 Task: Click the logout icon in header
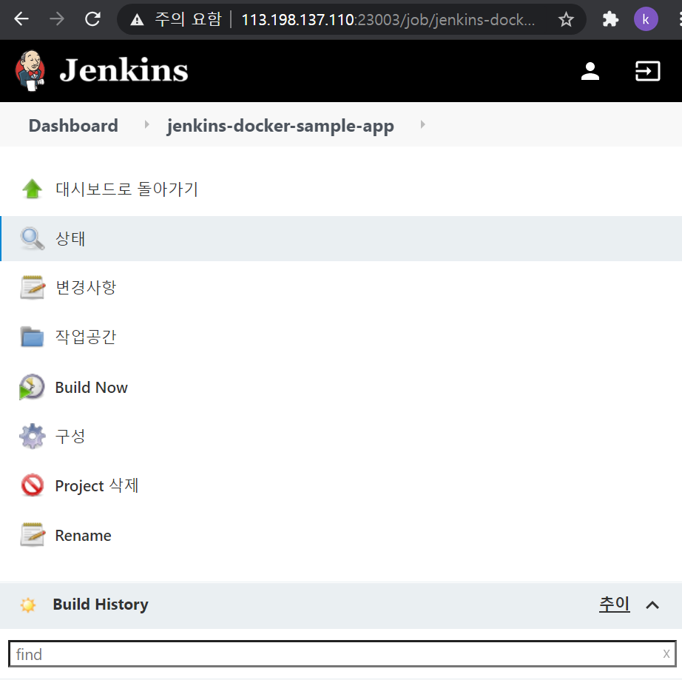(648, 71)
